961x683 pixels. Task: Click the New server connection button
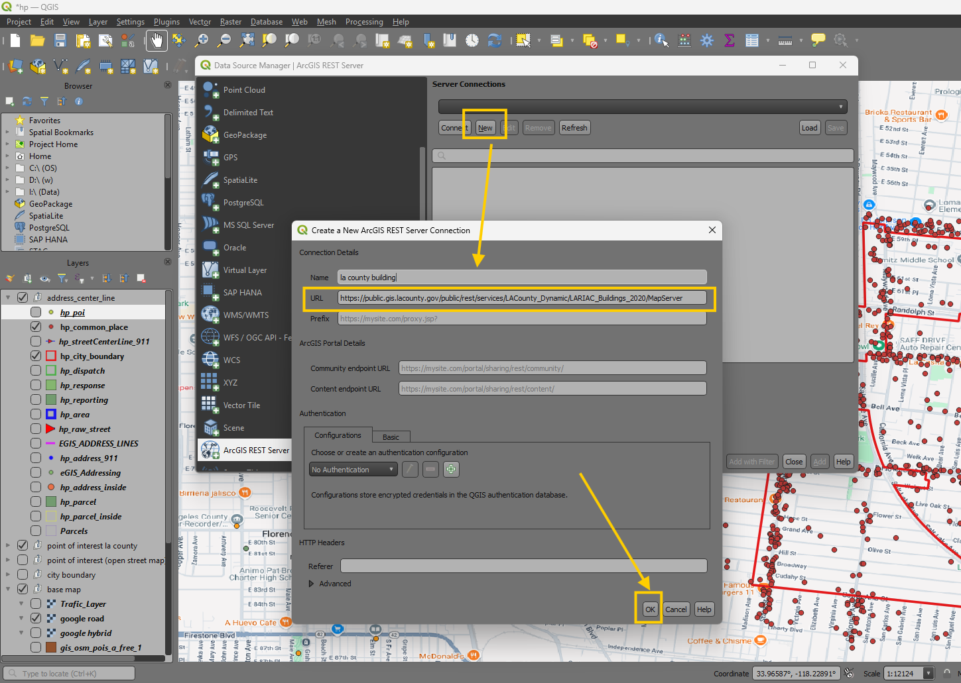[x=485, y=128]
